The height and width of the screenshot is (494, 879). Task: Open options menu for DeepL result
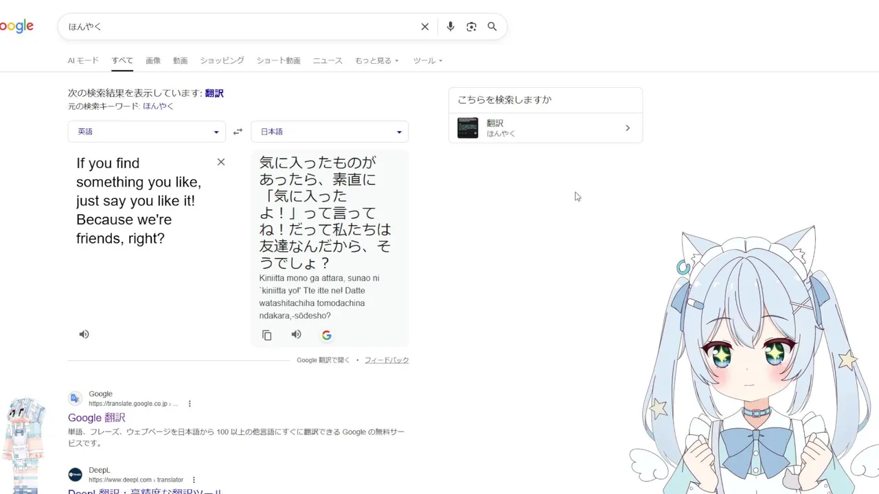click(x=194, y=480)
